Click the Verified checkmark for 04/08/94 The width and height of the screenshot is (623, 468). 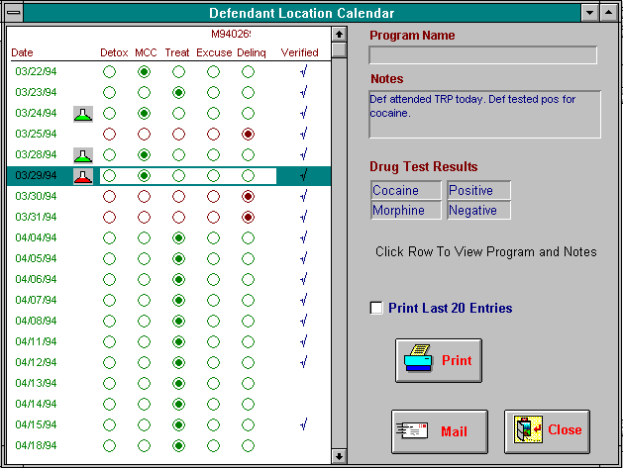click(x=303, y=321)
